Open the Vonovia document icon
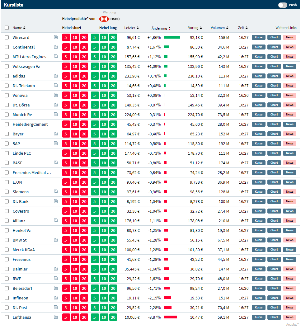 pos(56,95)
